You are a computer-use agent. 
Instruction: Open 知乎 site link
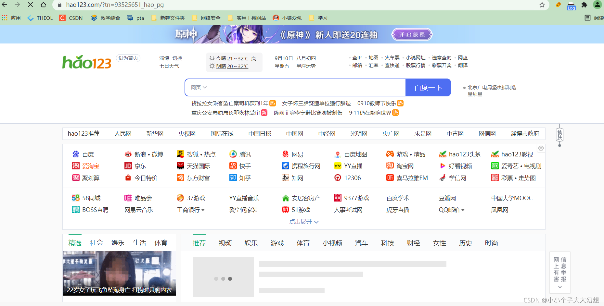click(x=240, y=178)
